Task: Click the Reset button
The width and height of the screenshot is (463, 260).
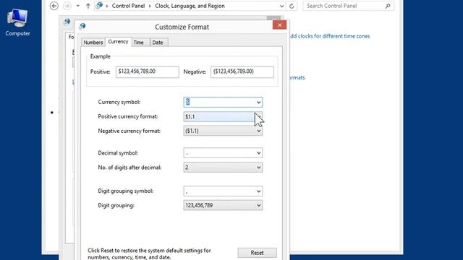Action: pyautogui.click(x=258, y=253)
